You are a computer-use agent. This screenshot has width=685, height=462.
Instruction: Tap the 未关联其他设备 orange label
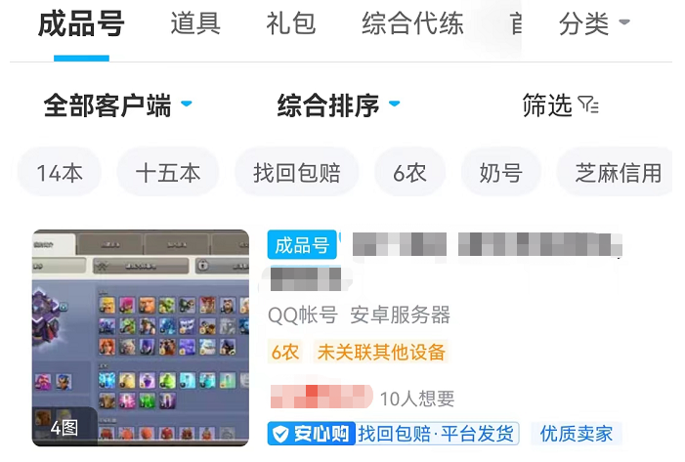coord(381,352)
